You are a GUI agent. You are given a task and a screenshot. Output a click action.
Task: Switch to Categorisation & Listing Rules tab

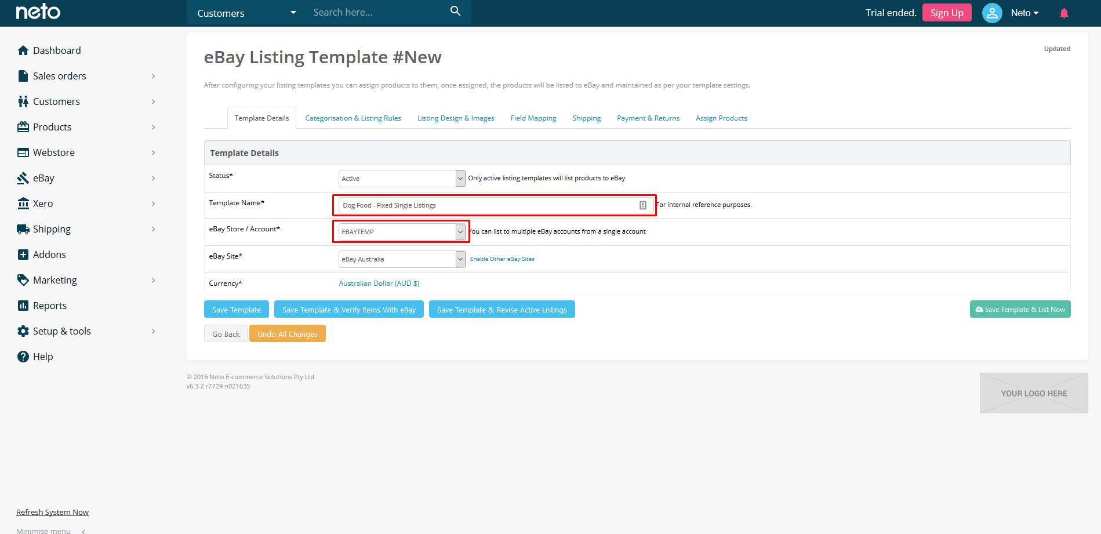(x=353, y=118)
